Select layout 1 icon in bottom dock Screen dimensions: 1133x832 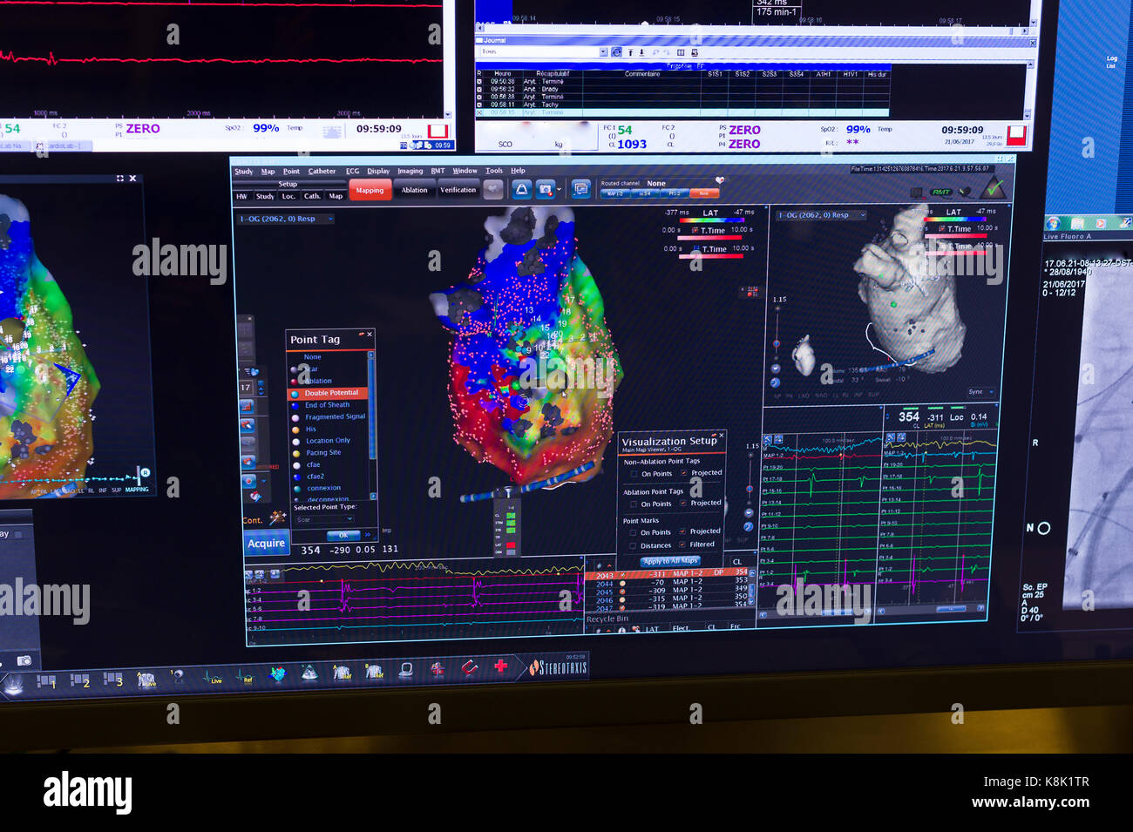point(47,681)
